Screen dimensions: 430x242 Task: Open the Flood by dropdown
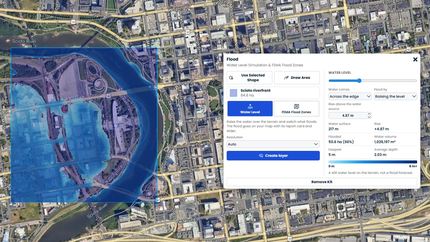[x=395, y=97]
